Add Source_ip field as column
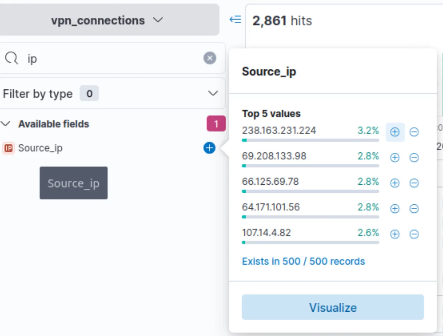 [210, 148]
